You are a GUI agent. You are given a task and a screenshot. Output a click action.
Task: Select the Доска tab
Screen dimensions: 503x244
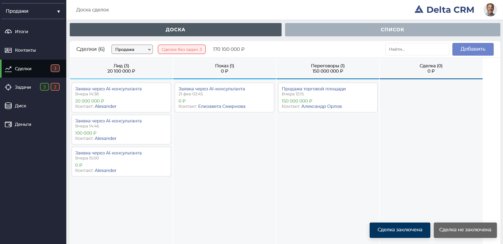pos(176,30)
